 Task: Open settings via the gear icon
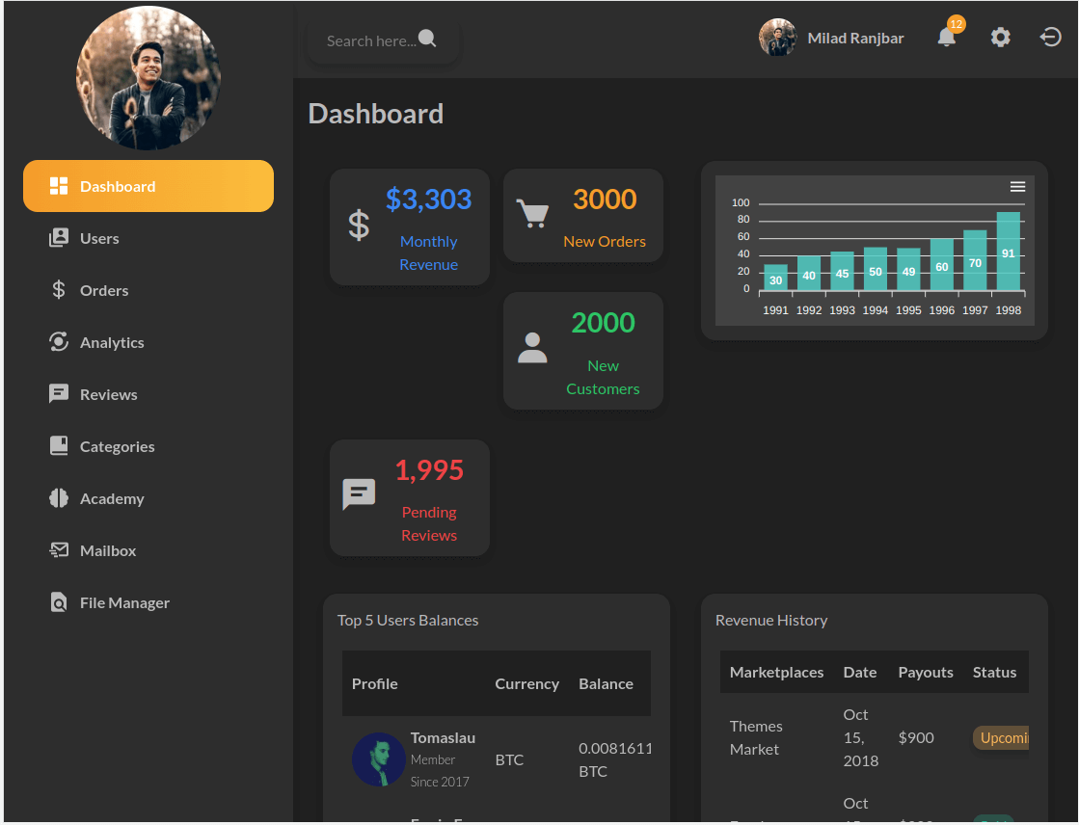coord(1001,38)
